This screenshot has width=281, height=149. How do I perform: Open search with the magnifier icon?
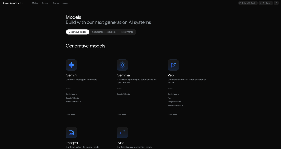[276, 3]
